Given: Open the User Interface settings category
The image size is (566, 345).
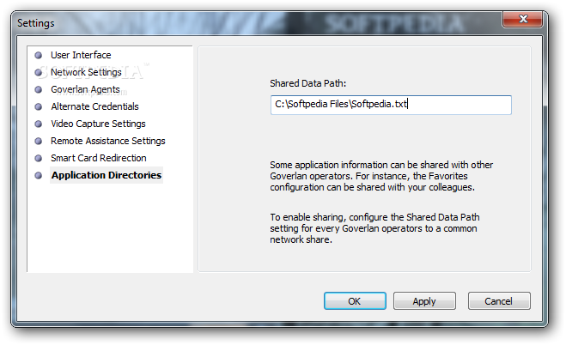Looking at the screenshot, I should (x=81, y=55).
